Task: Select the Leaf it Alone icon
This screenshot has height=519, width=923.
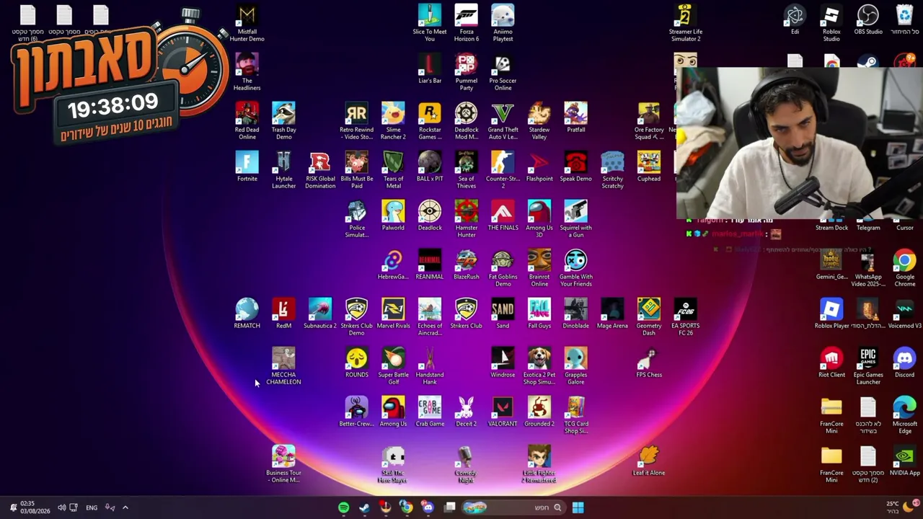Action: (x=649, y=461)
